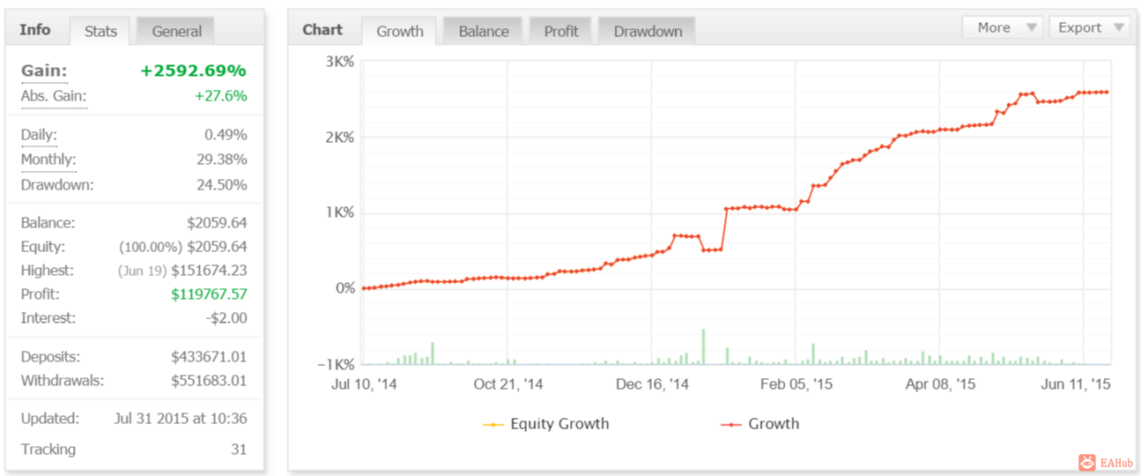The height and width of the screenshot is (476, 1141).
Task: Open the Export dropdown menu
Action: coord(1090,27)
